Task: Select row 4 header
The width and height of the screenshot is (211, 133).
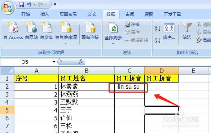Action: 7,102
